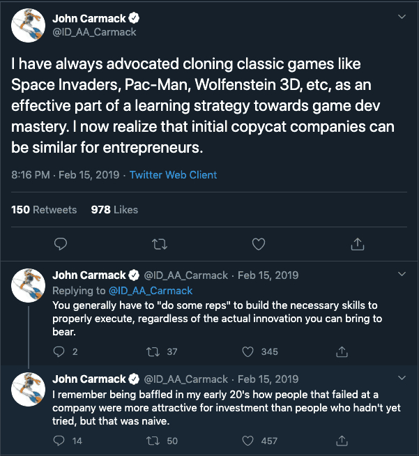The height and width of the screenshot is (456, 419).
Task: Share the main tweet about game cloning
Action: pyautogui.click(x=358, y=243)
